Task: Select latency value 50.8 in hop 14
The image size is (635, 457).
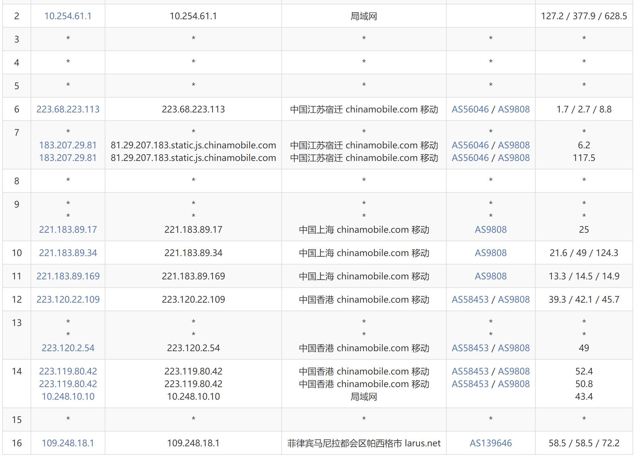Action: [584, 384]
